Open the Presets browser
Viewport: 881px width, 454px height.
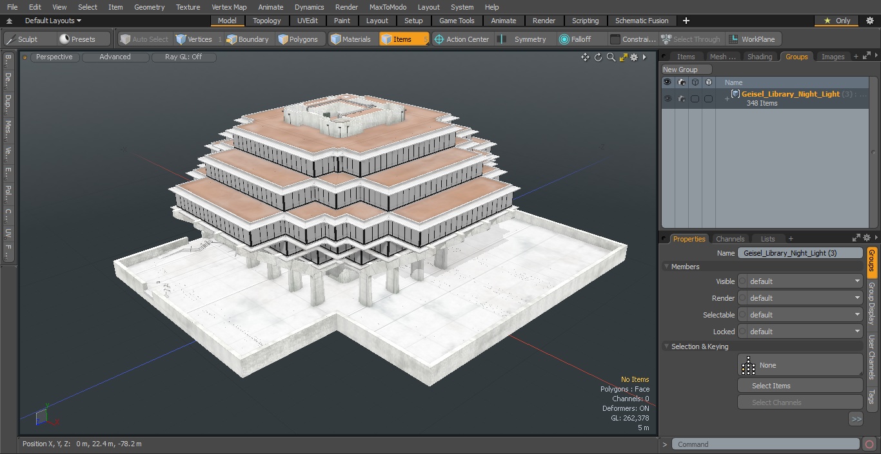(x=84, y=39)
